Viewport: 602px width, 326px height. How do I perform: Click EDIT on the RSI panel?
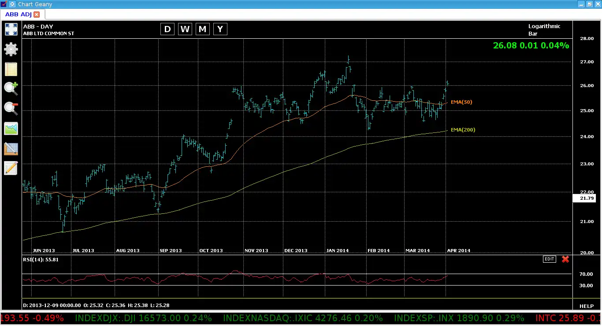549,259
